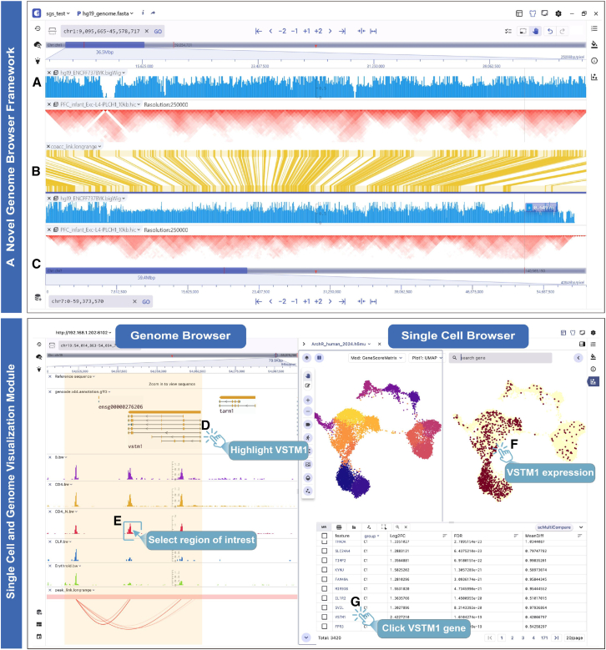Click GO beside the chr1 location field
The width and height of the screenshot is (606, 650).
pyautogui.click(x=158, y=31)
